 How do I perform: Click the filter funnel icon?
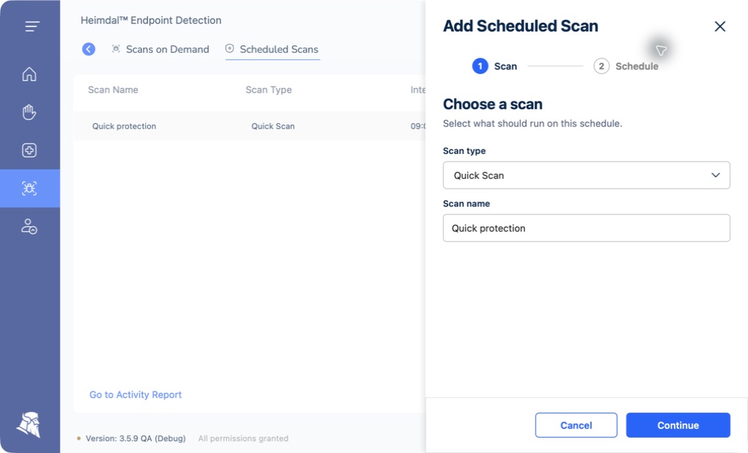tap(661, 50)
